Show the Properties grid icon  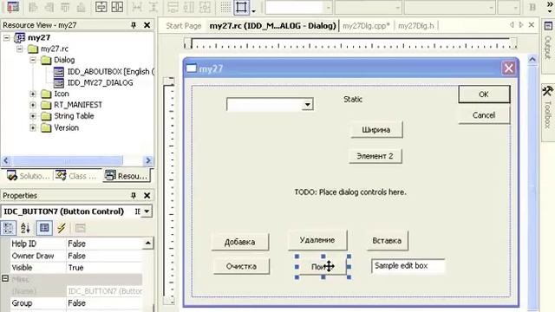point(44,228)
